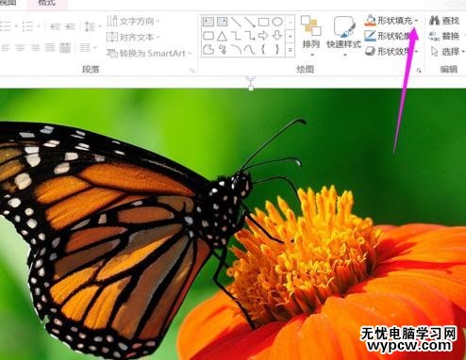Viewport: 466px width, 360px height.
Task: Click the distributed alignment button
Action: (x=65, y=48)
